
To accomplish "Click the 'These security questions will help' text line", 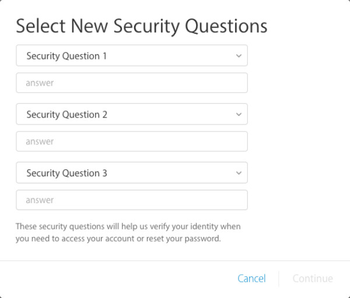I will point(128,226).
